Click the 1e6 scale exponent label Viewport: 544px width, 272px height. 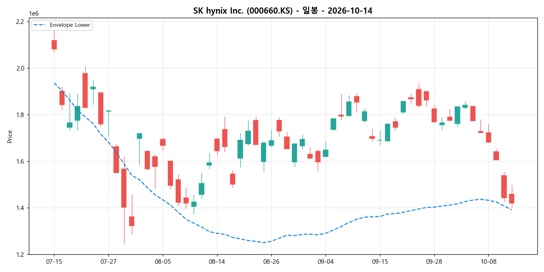click(34, 14)
